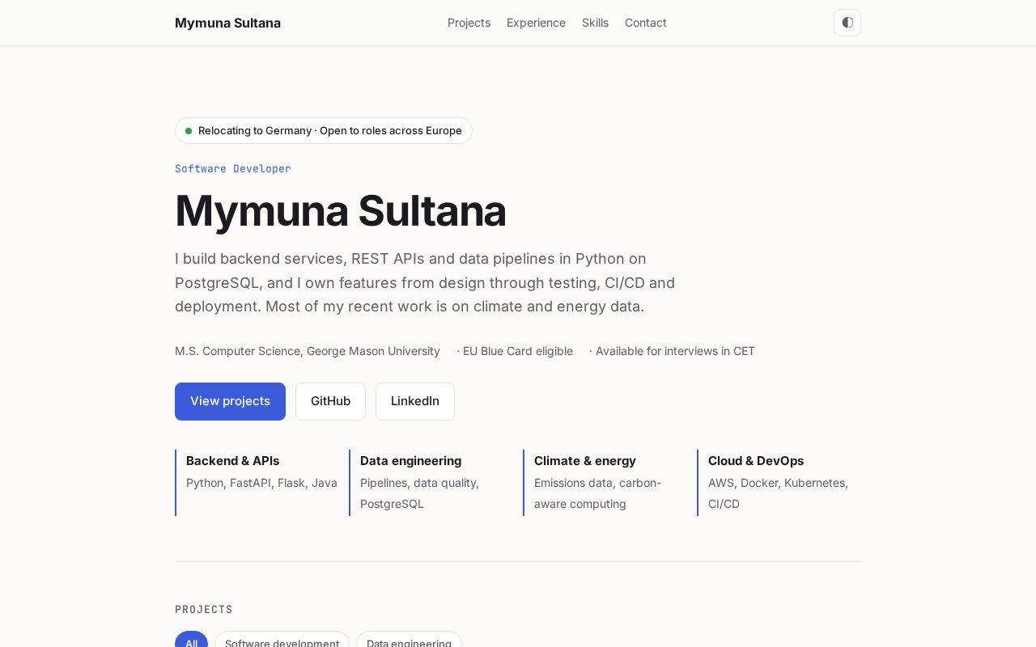The height and width of the screenshot is (647, 1036).
Task: Click the Data engineering highlight heading
Action: (410, 461)
